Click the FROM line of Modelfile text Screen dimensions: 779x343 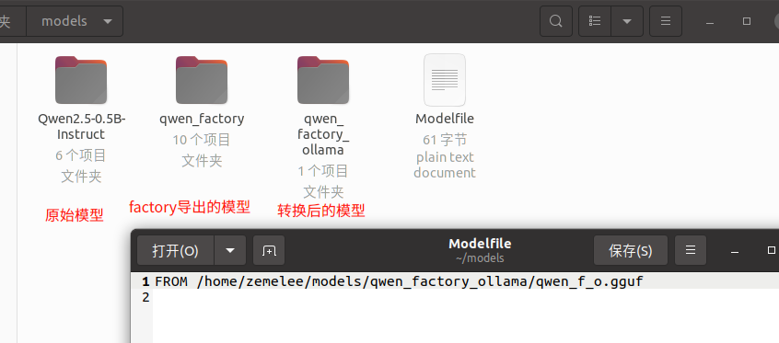pos(399,282)
